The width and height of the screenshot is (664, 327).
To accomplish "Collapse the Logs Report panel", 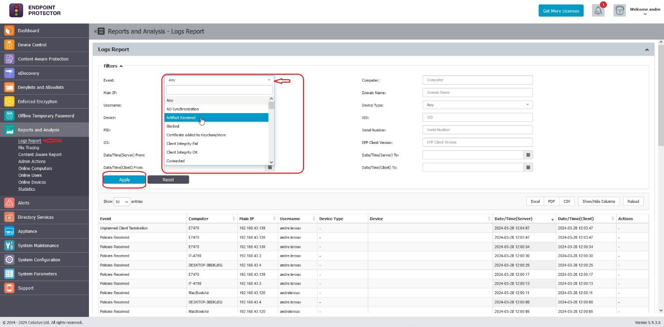I will coord(647,50).
